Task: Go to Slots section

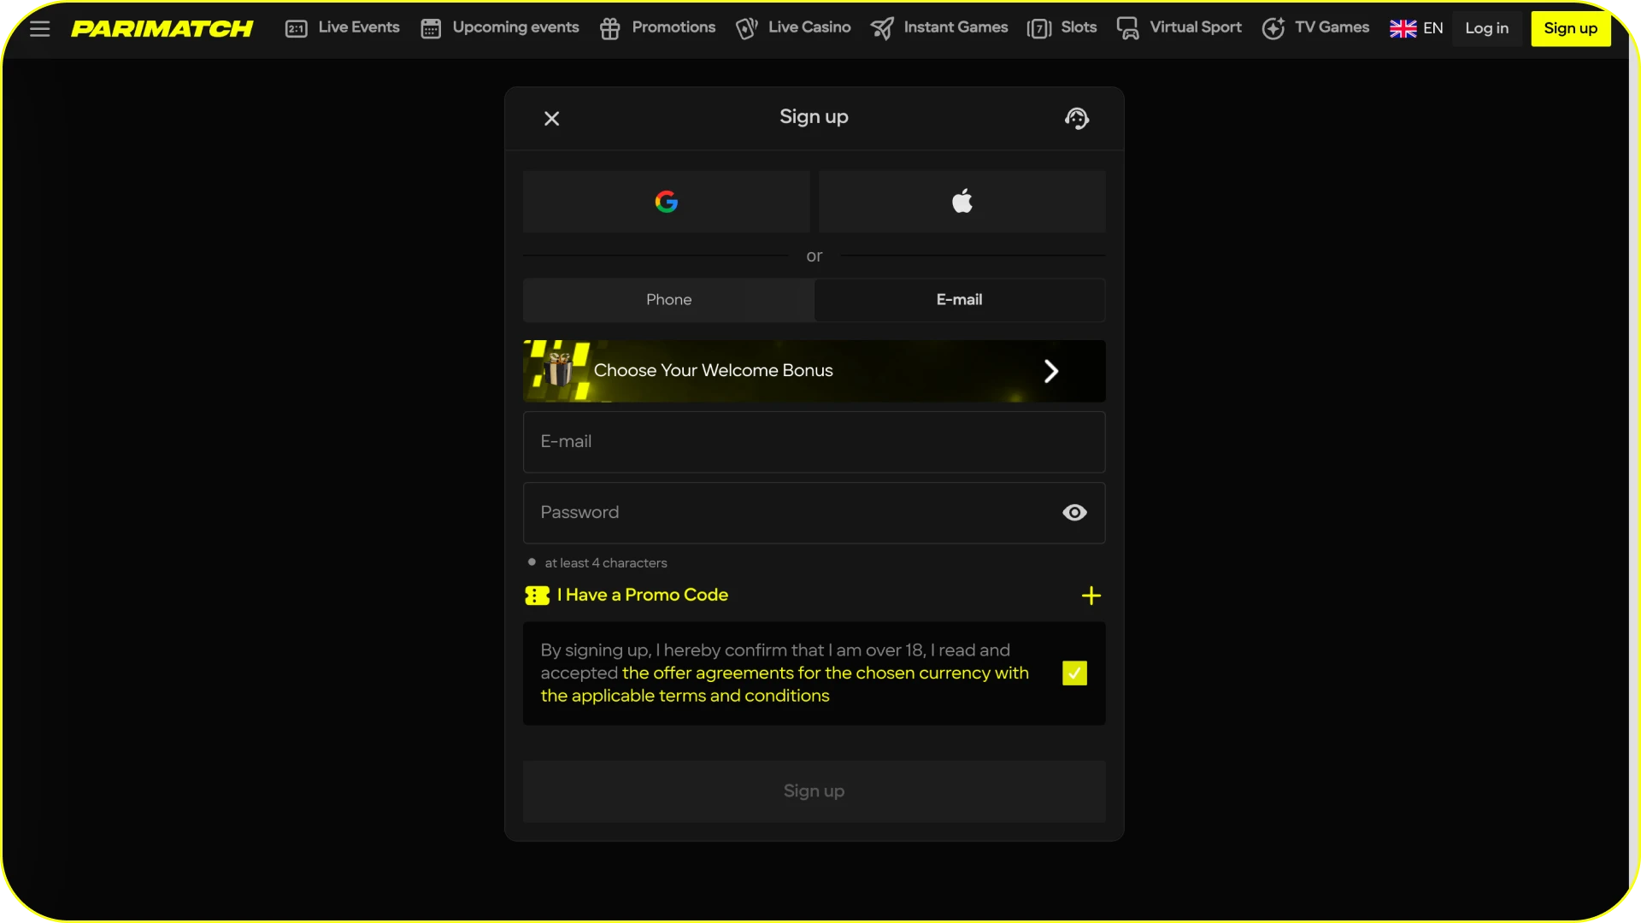Action: click(x=1062, y=28)
